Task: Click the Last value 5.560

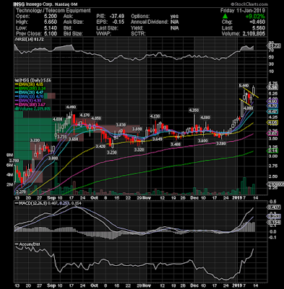Action: (259, 28)
